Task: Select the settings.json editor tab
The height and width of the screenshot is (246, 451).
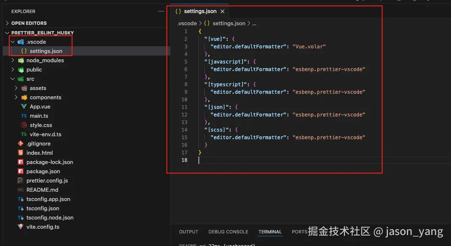Action: pos(200,11)
